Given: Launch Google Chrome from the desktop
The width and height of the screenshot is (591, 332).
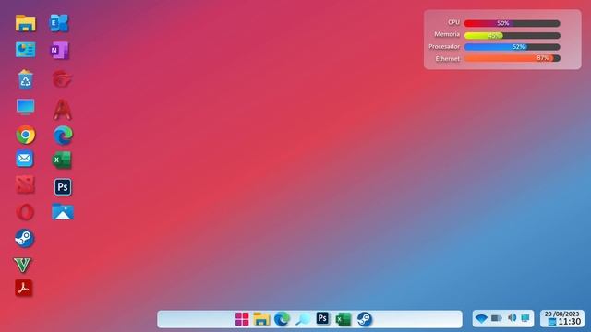Looking at the screenshot, I should pyautogui.click(x=26, y=135).
